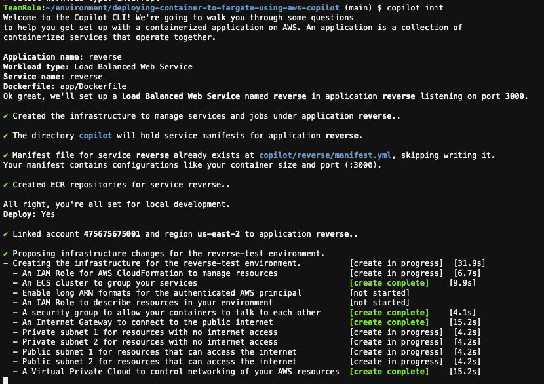
Task: Click the blue 'copilot' directory name
Action: point(96,135)
